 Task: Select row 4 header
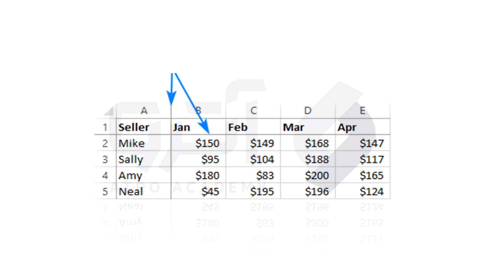(x=105, y=175)
